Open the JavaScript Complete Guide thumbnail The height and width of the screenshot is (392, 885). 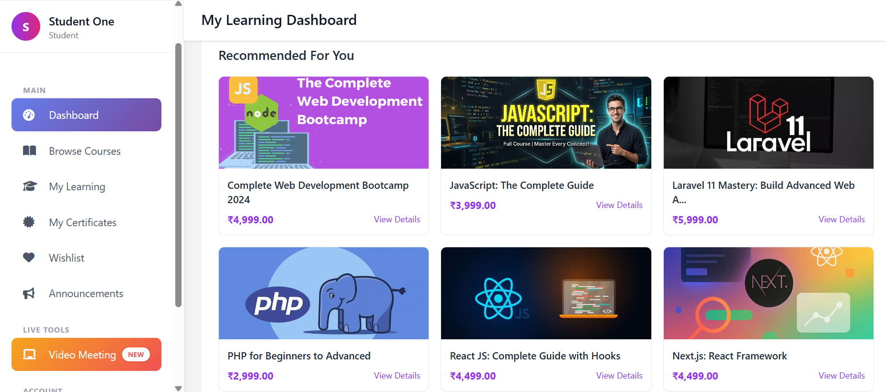546,123
